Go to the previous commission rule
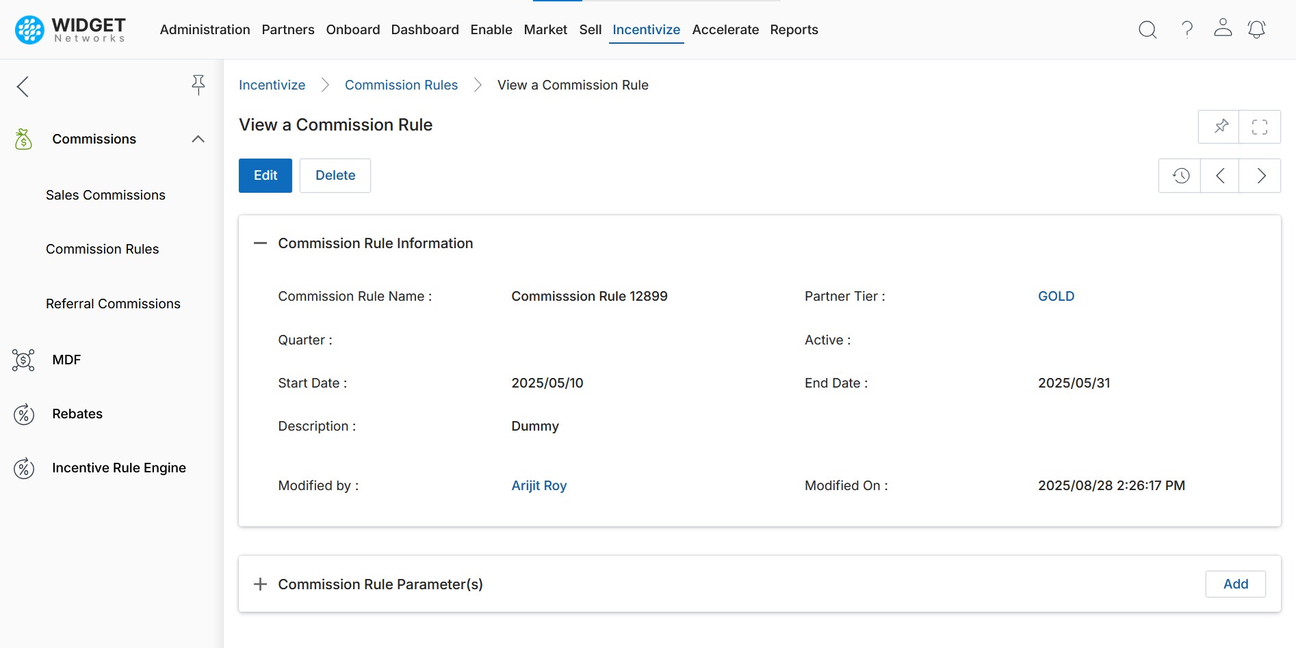 coord(1220,176)
